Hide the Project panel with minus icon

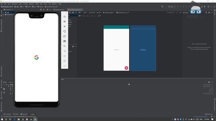point(51,10)
